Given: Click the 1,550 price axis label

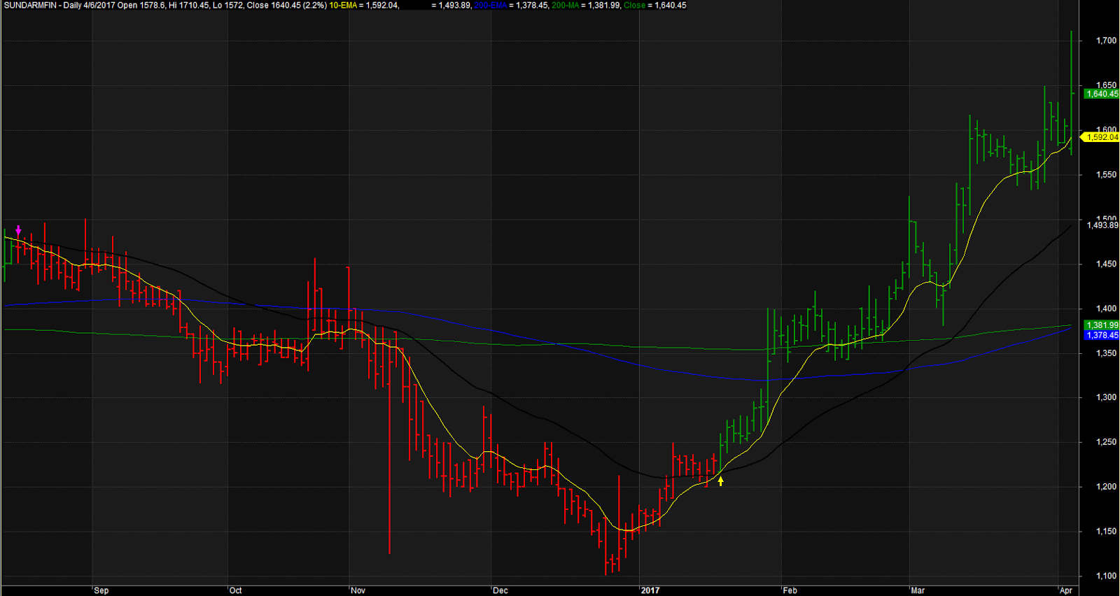Looking at the screenshot, I should (1106, 174).
